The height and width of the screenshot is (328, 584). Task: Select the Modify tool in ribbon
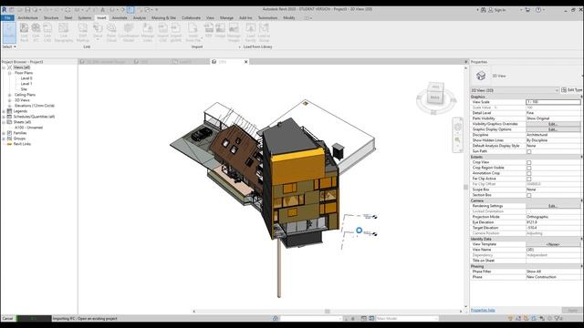pyautogui.click(x=9, y=32)
